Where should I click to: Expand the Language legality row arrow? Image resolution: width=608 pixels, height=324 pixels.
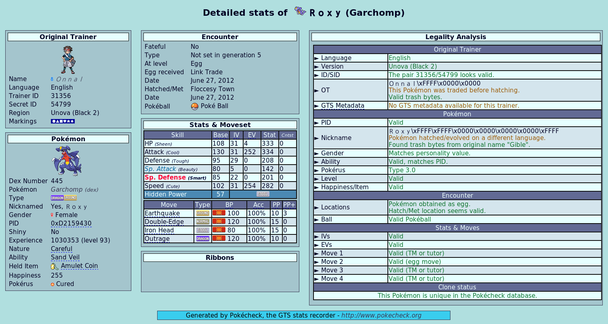pyautogui.click(x=317, y=58)
